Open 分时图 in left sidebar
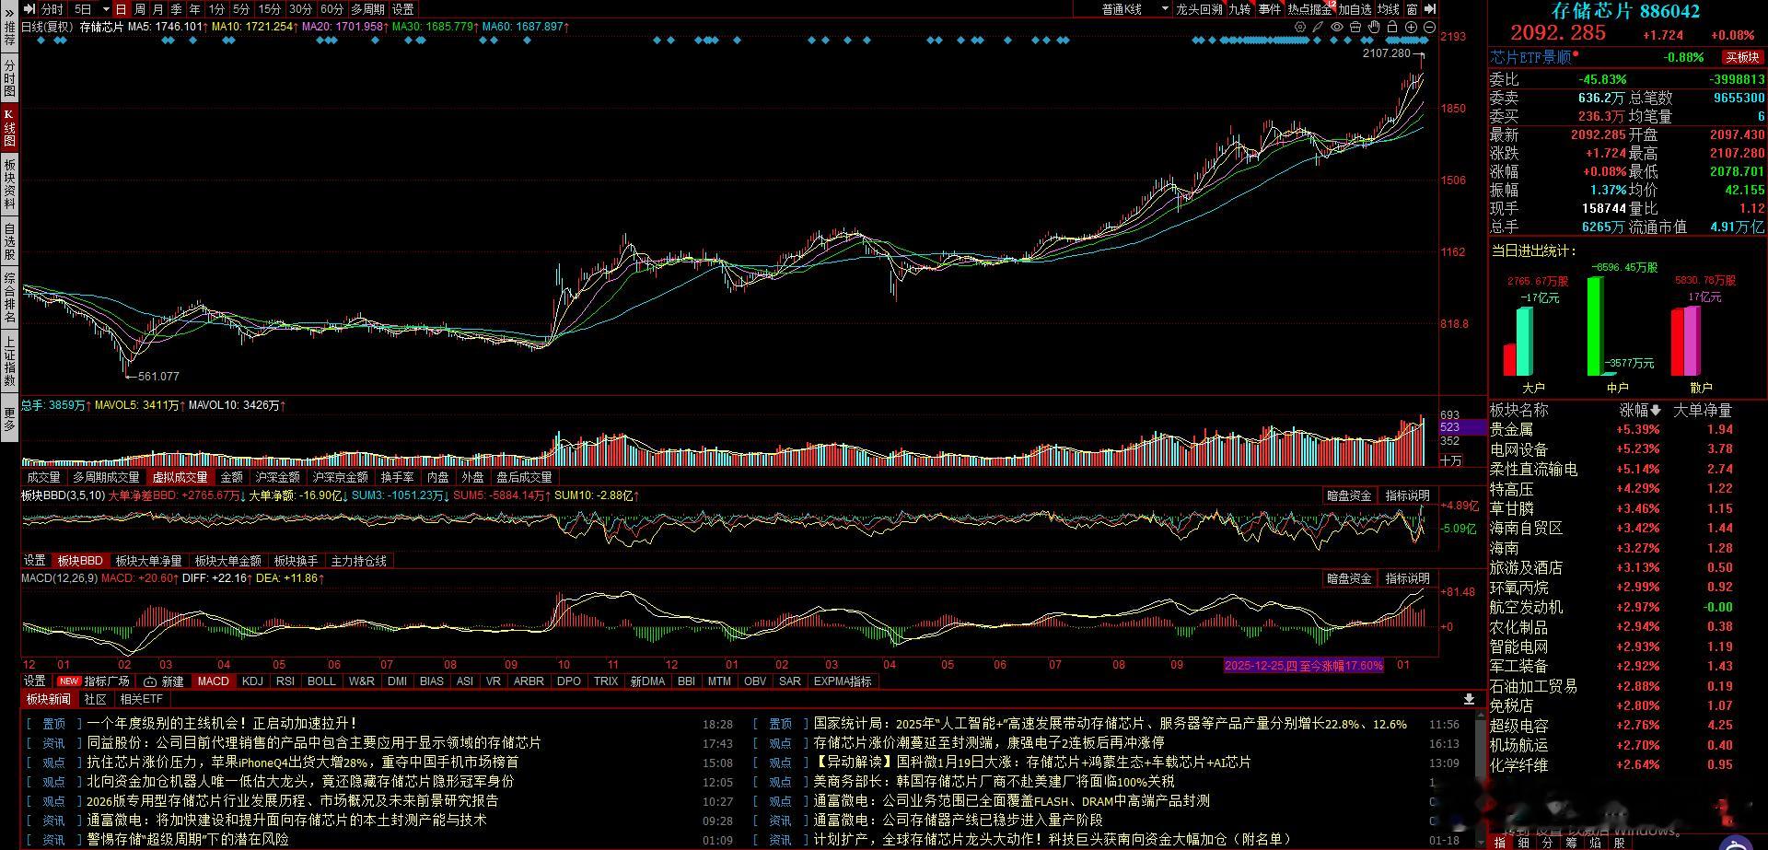1768x850 pixels. pos(9,78)
